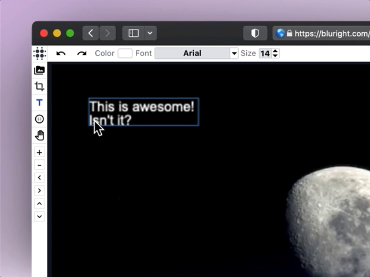Viewport: 370px width, 277px height.
Task: Click the font dropdown arrow
Action: (x=234, y=54)
